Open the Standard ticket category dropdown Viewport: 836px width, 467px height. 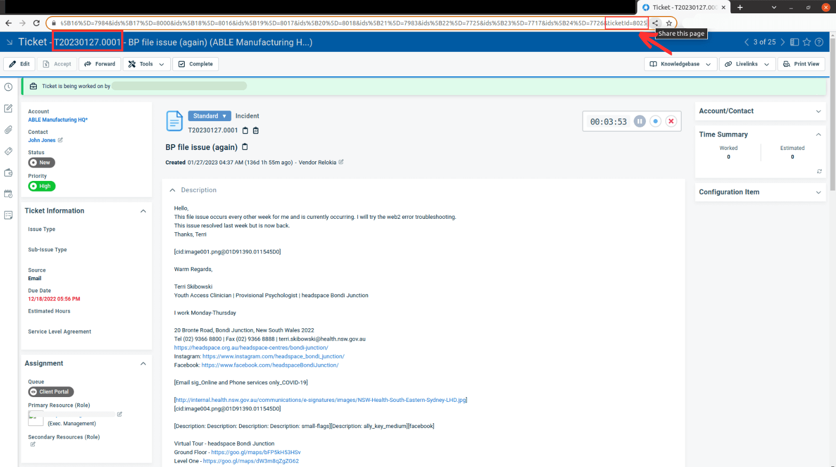(209, 116)
